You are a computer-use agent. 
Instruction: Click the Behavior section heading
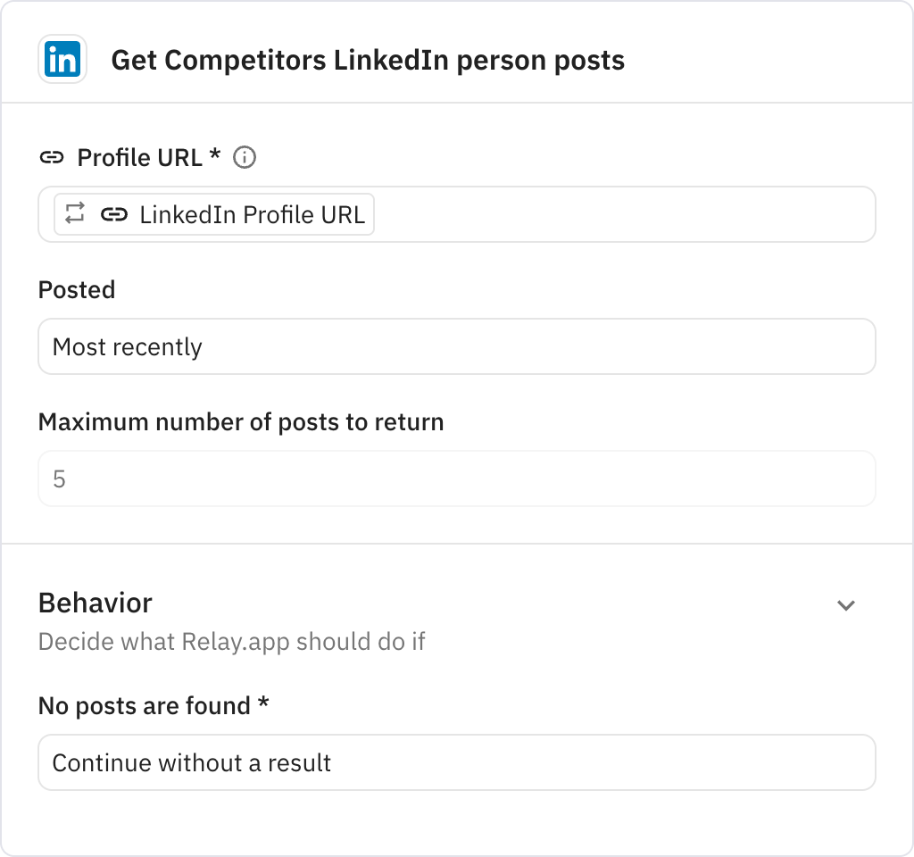[95, 603]
